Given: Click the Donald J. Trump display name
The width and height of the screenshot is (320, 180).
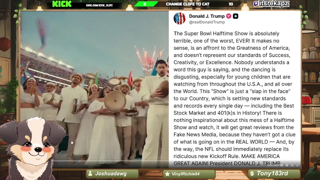Looking at the screenshot, I should 207,16.
